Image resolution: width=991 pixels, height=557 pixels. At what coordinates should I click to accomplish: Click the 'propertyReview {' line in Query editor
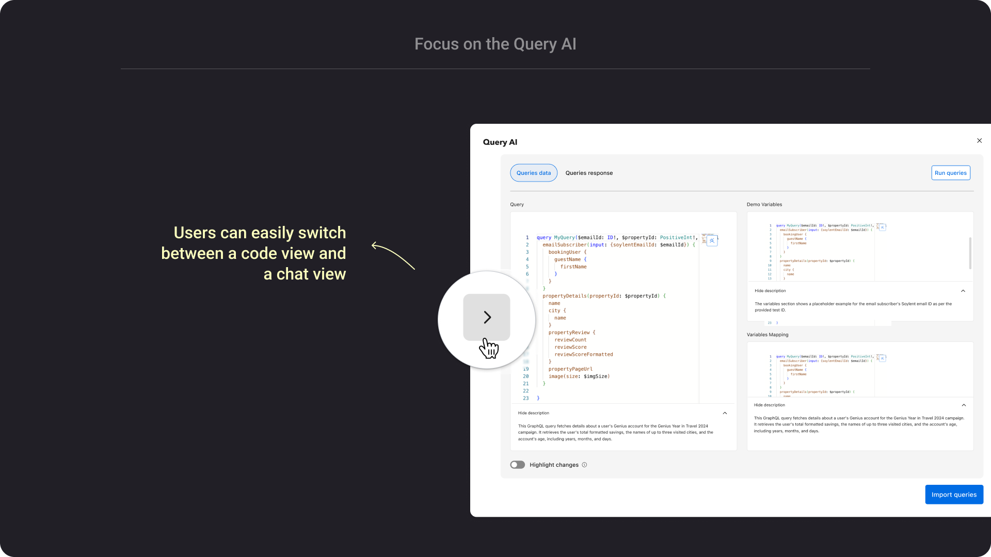click(x=572, y=333)
